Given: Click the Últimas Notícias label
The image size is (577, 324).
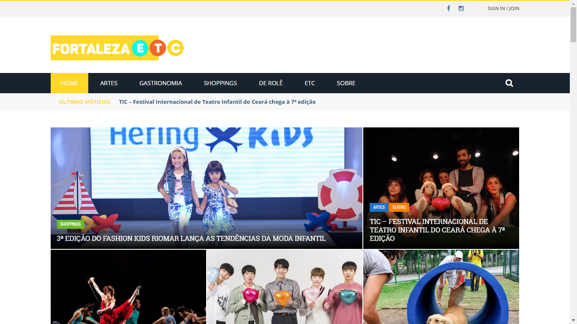Looking at the screenshot, I should coord(84,102).
